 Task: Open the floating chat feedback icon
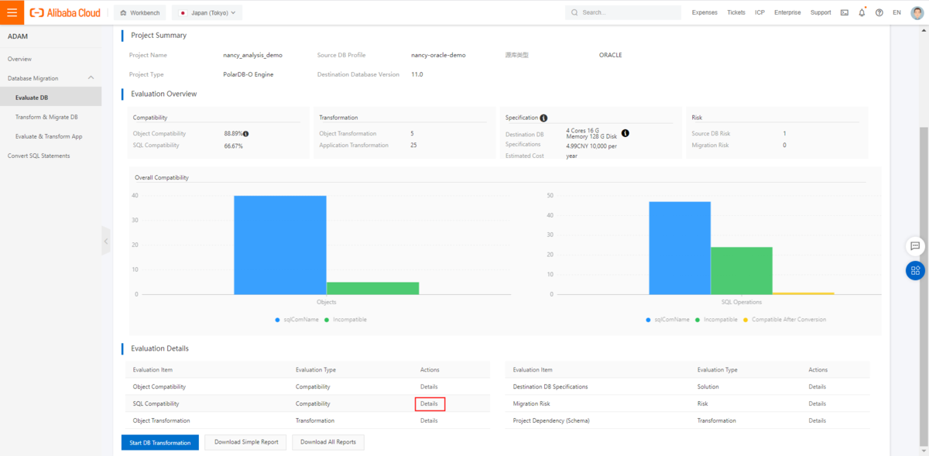tap(915, 245)
